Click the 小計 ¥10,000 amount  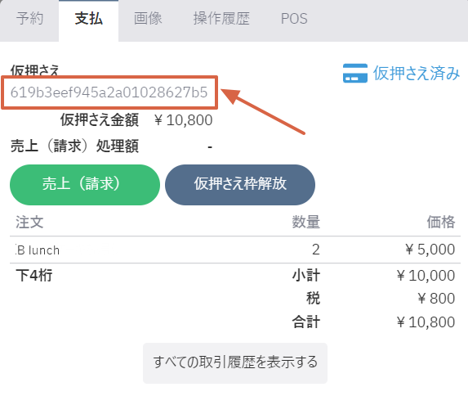pyautogui.click(x=426, y=276)
